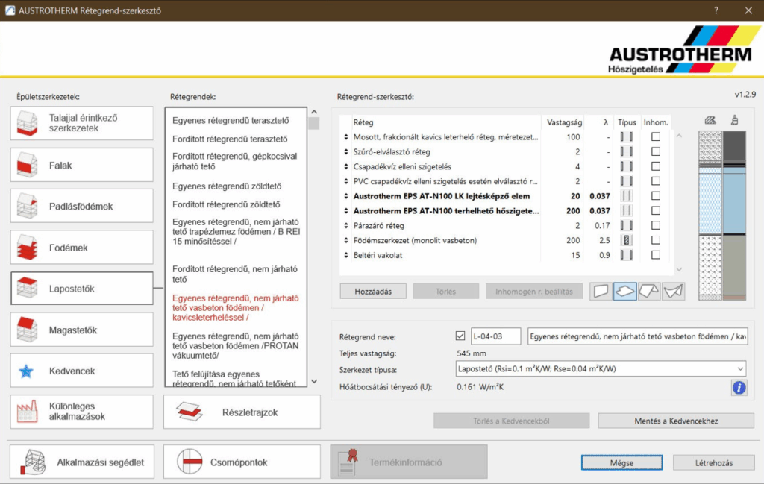Tick Inhom. checkbox for Szűrő-elválasztó réteg
The image size is (764, 484).
click(656, 151)
